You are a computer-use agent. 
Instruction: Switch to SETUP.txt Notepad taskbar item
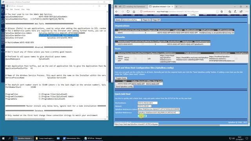pos(93,138)
